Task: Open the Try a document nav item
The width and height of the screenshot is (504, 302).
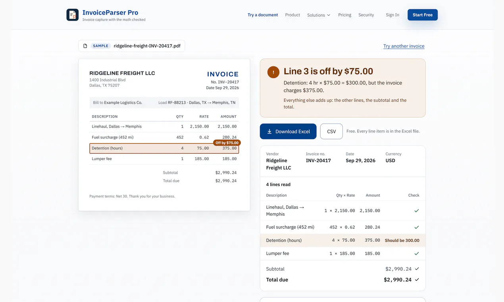Action: pyautogui.click(x=263, y=15)
